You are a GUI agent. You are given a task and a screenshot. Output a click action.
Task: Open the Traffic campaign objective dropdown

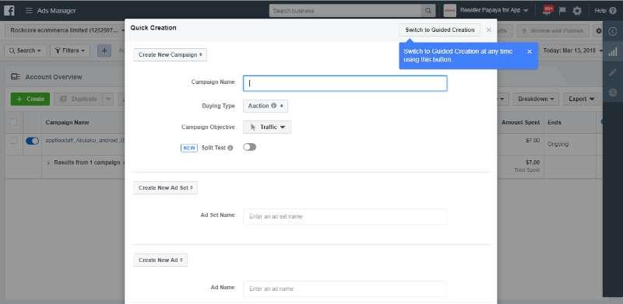(x=267, y=127)
